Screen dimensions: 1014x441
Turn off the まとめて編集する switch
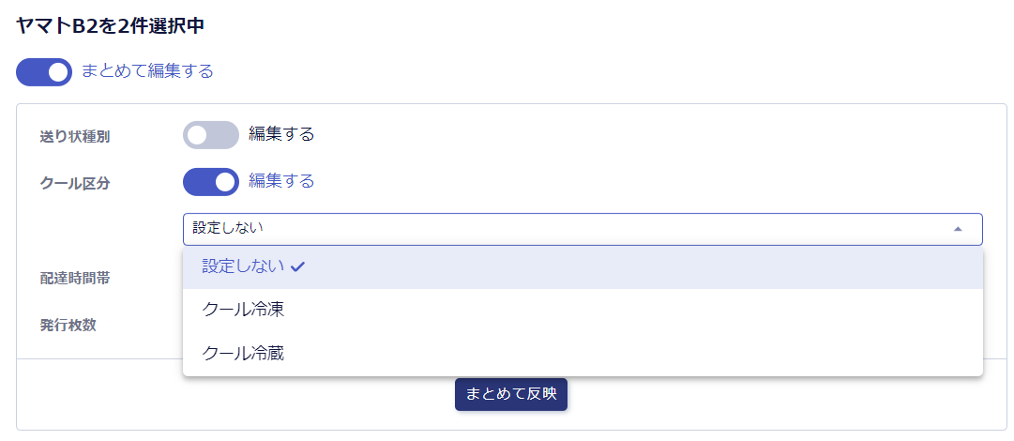[x=44, y=72]
